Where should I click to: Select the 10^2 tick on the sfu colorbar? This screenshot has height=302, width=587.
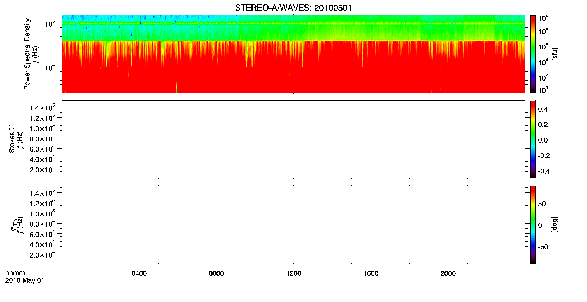tap(543, 77)
